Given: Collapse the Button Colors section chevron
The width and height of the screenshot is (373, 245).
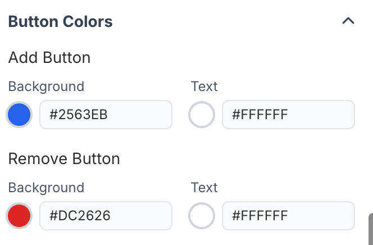Looking at the screenshot, I should coord(348,21).
